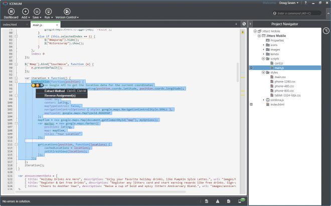
Task: Choose Reverse Assignment(s) from the popup menu
Action: (x=60, y=95)
